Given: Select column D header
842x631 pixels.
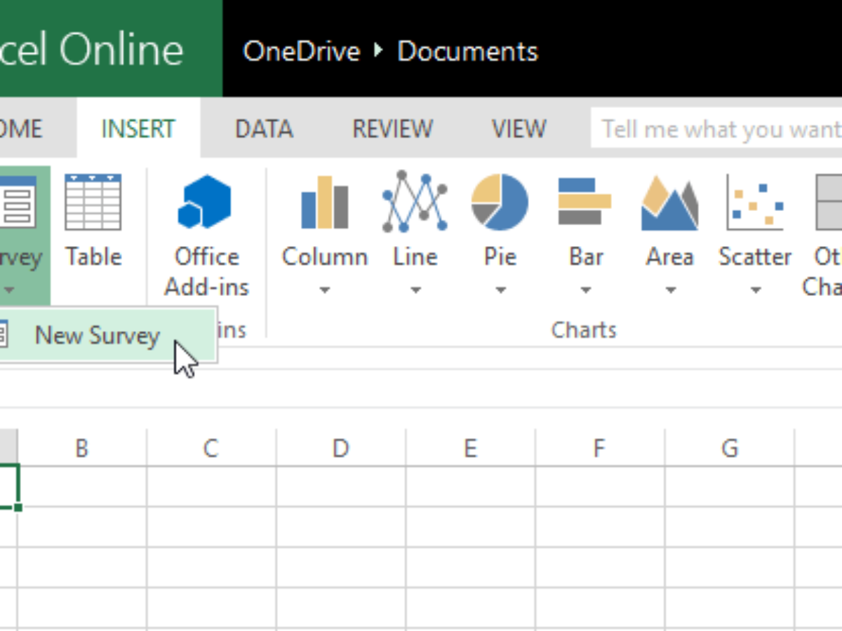Looking at the screenshot, I should tap(340, 448).
